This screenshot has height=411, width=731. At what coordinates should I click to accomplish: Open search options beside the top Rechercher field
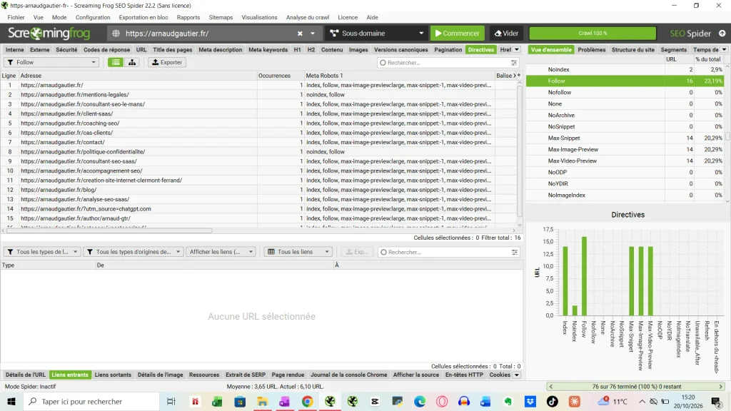[514, 63]
